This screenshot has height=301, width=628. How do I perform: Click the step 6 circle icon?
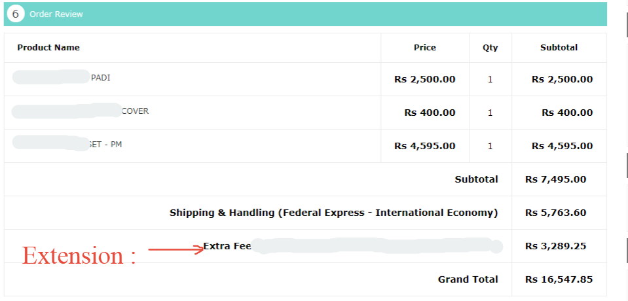tap(16, 14)
